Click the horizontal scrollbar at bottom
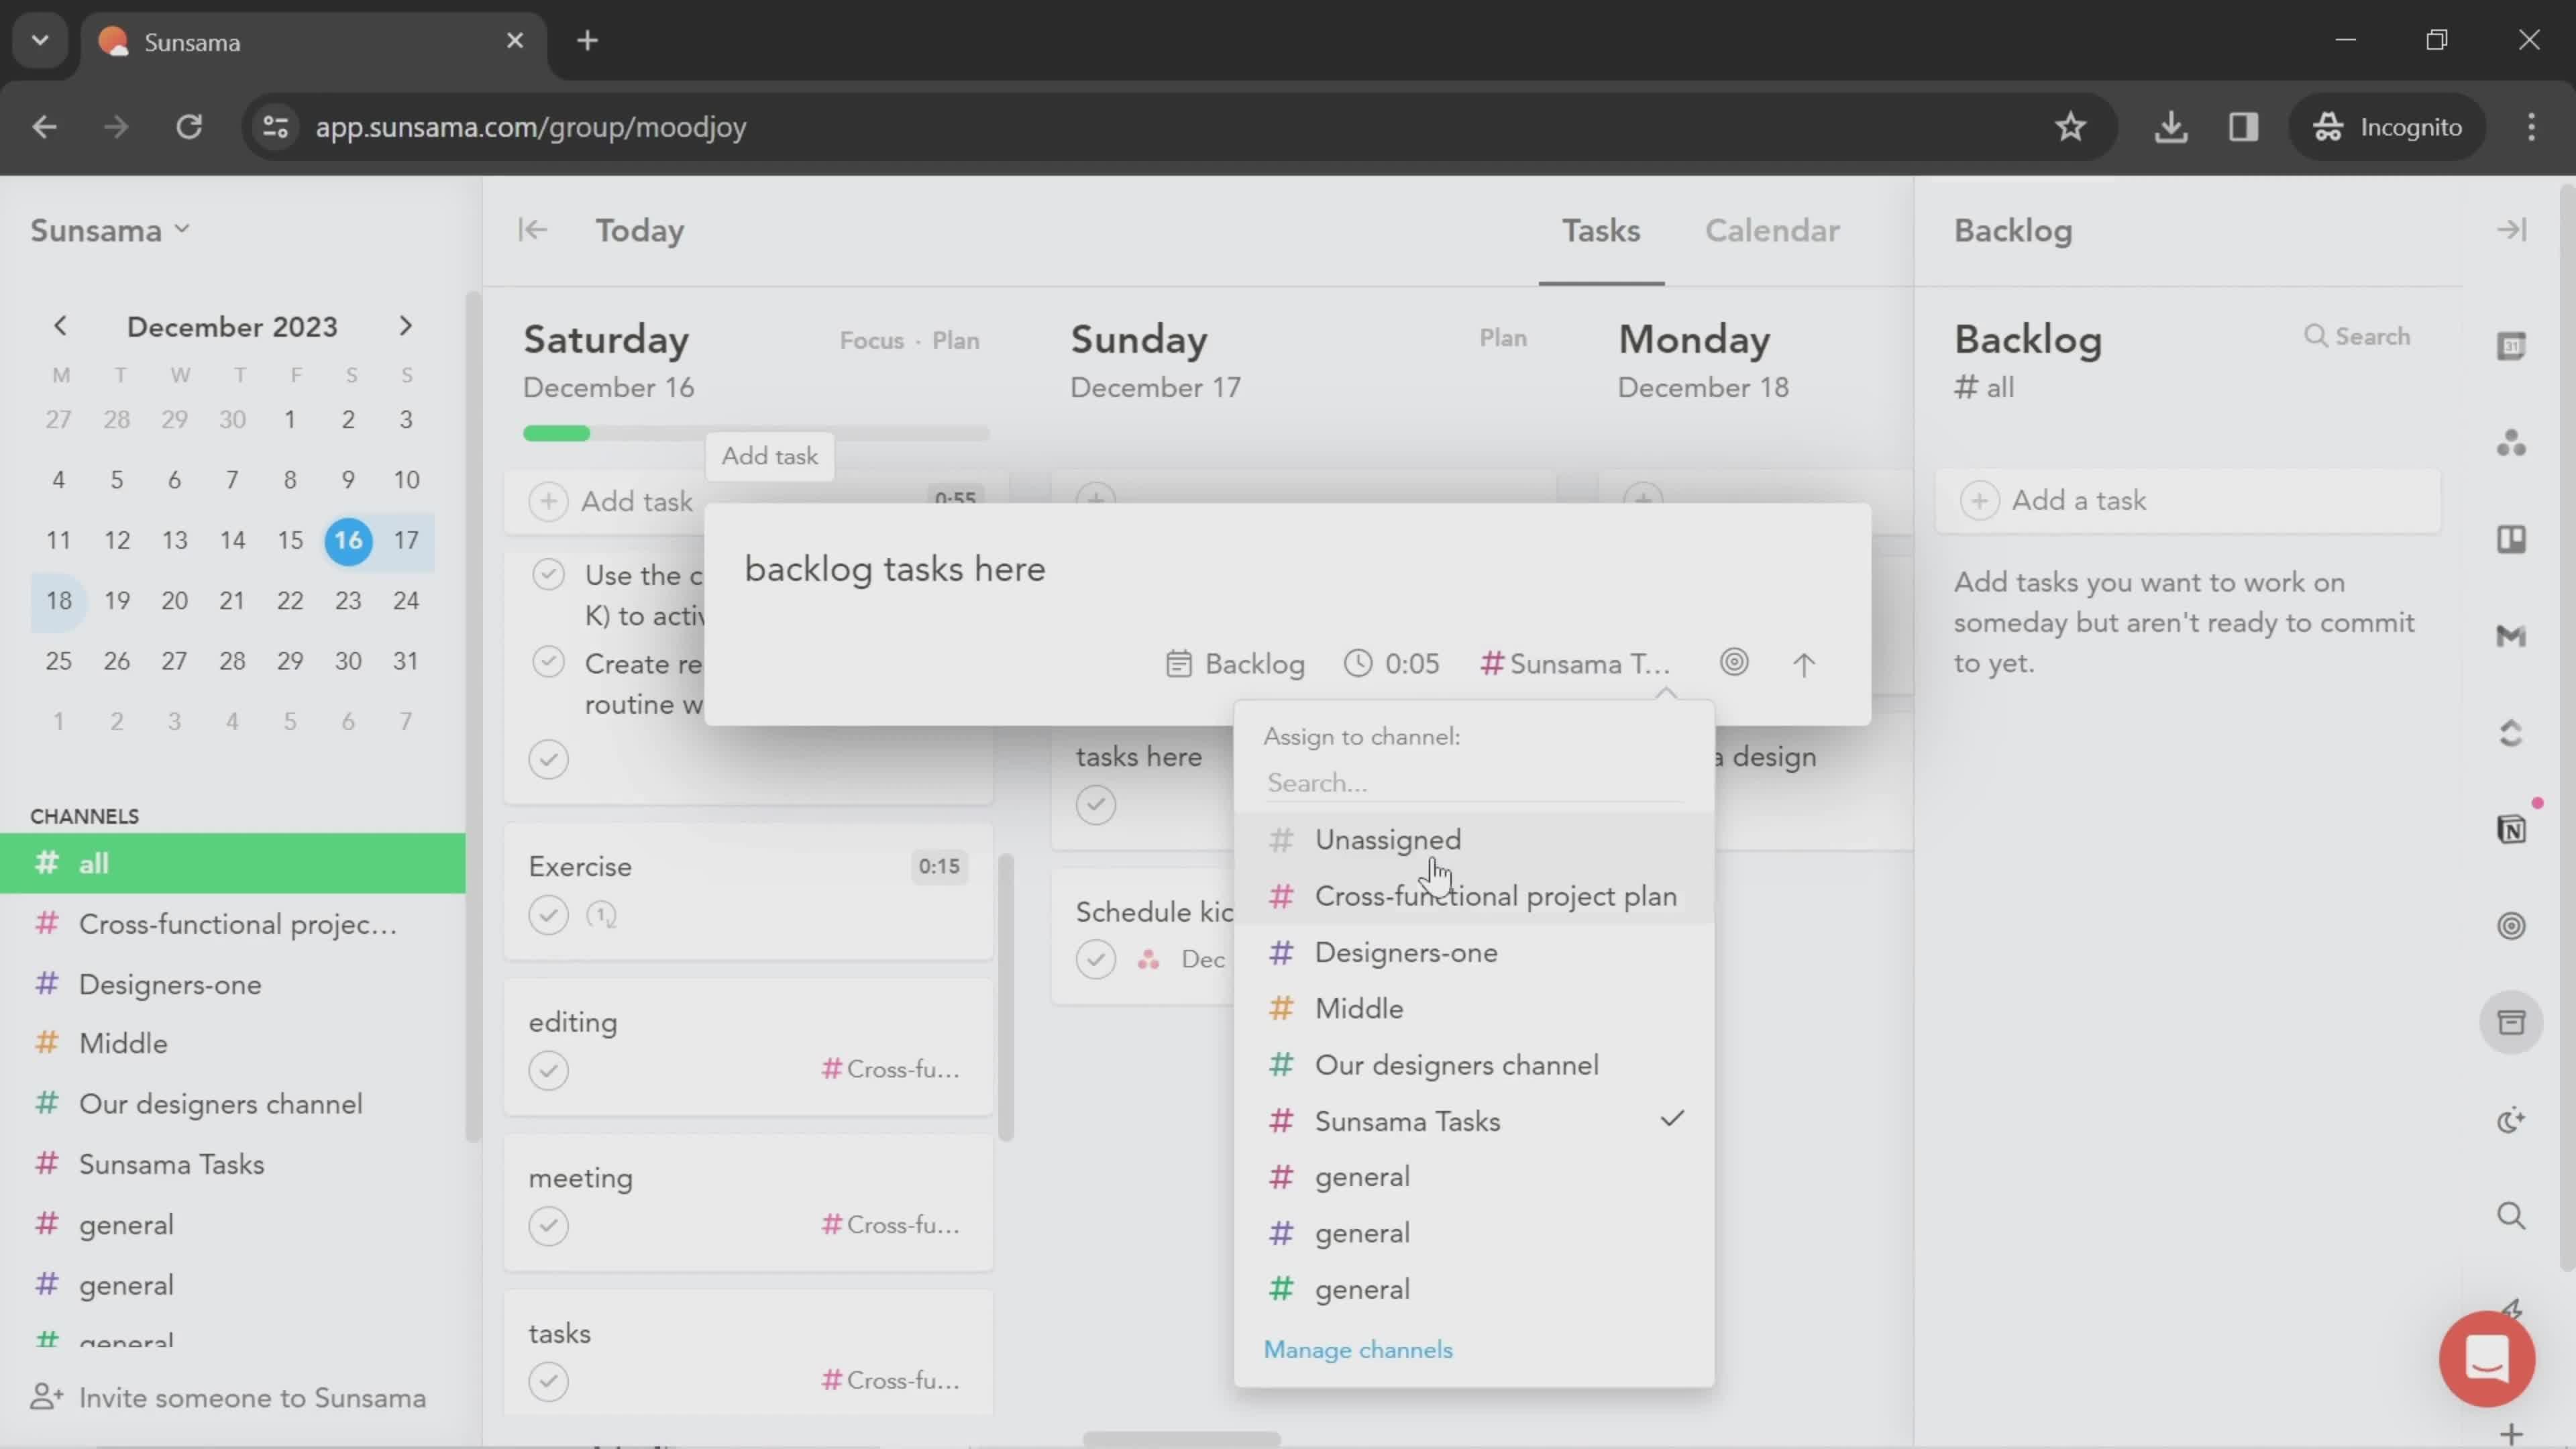 click(x=1181, y=1439)
